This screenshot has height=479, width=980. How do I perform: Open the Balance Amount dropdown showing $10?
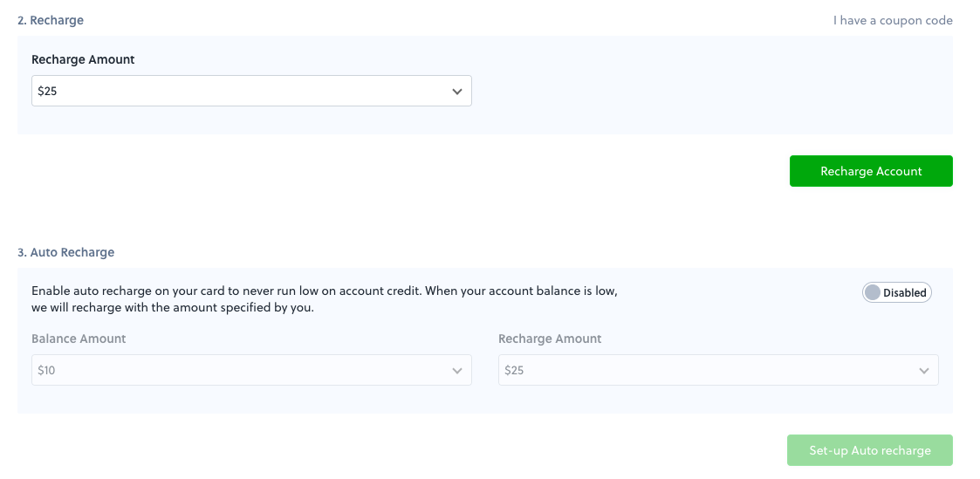pos(251,370)
